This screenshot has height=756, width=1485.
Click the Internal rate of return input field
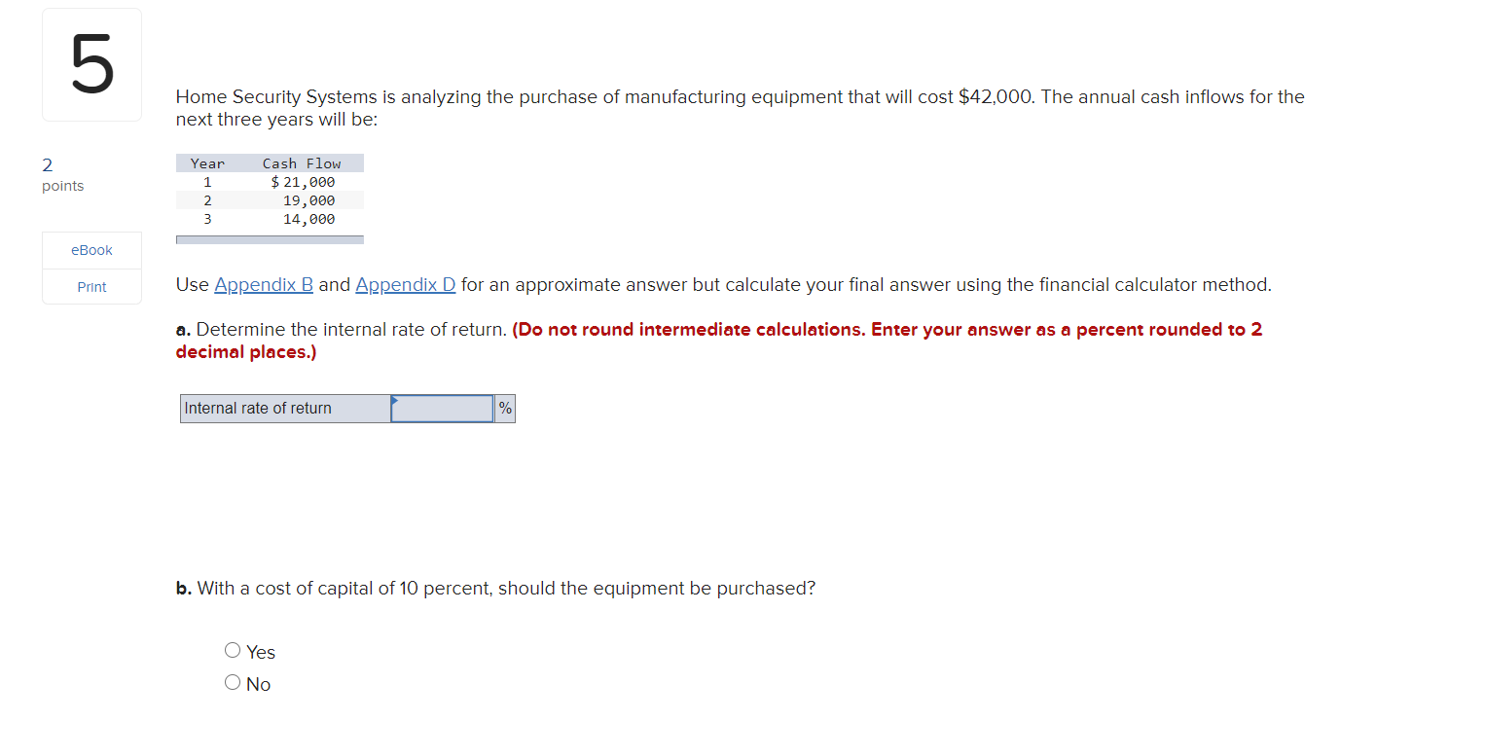point(443,408)
